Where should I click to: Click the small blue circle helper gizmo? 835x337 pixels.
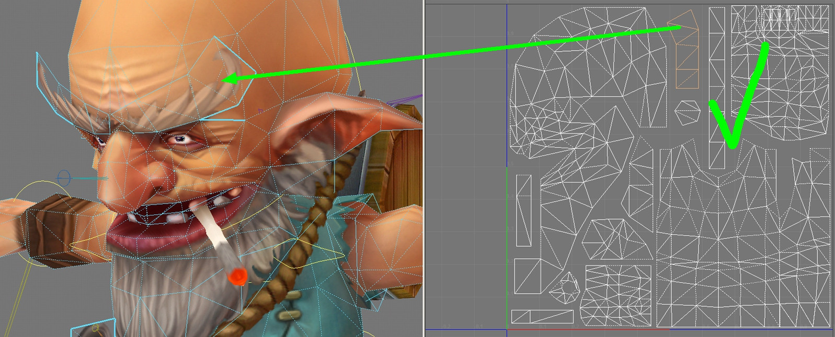tap(64, 178)
